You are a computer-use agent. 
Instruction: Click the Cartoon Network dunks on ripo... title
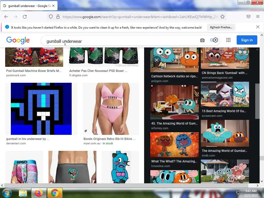click(x=174, y=76)
